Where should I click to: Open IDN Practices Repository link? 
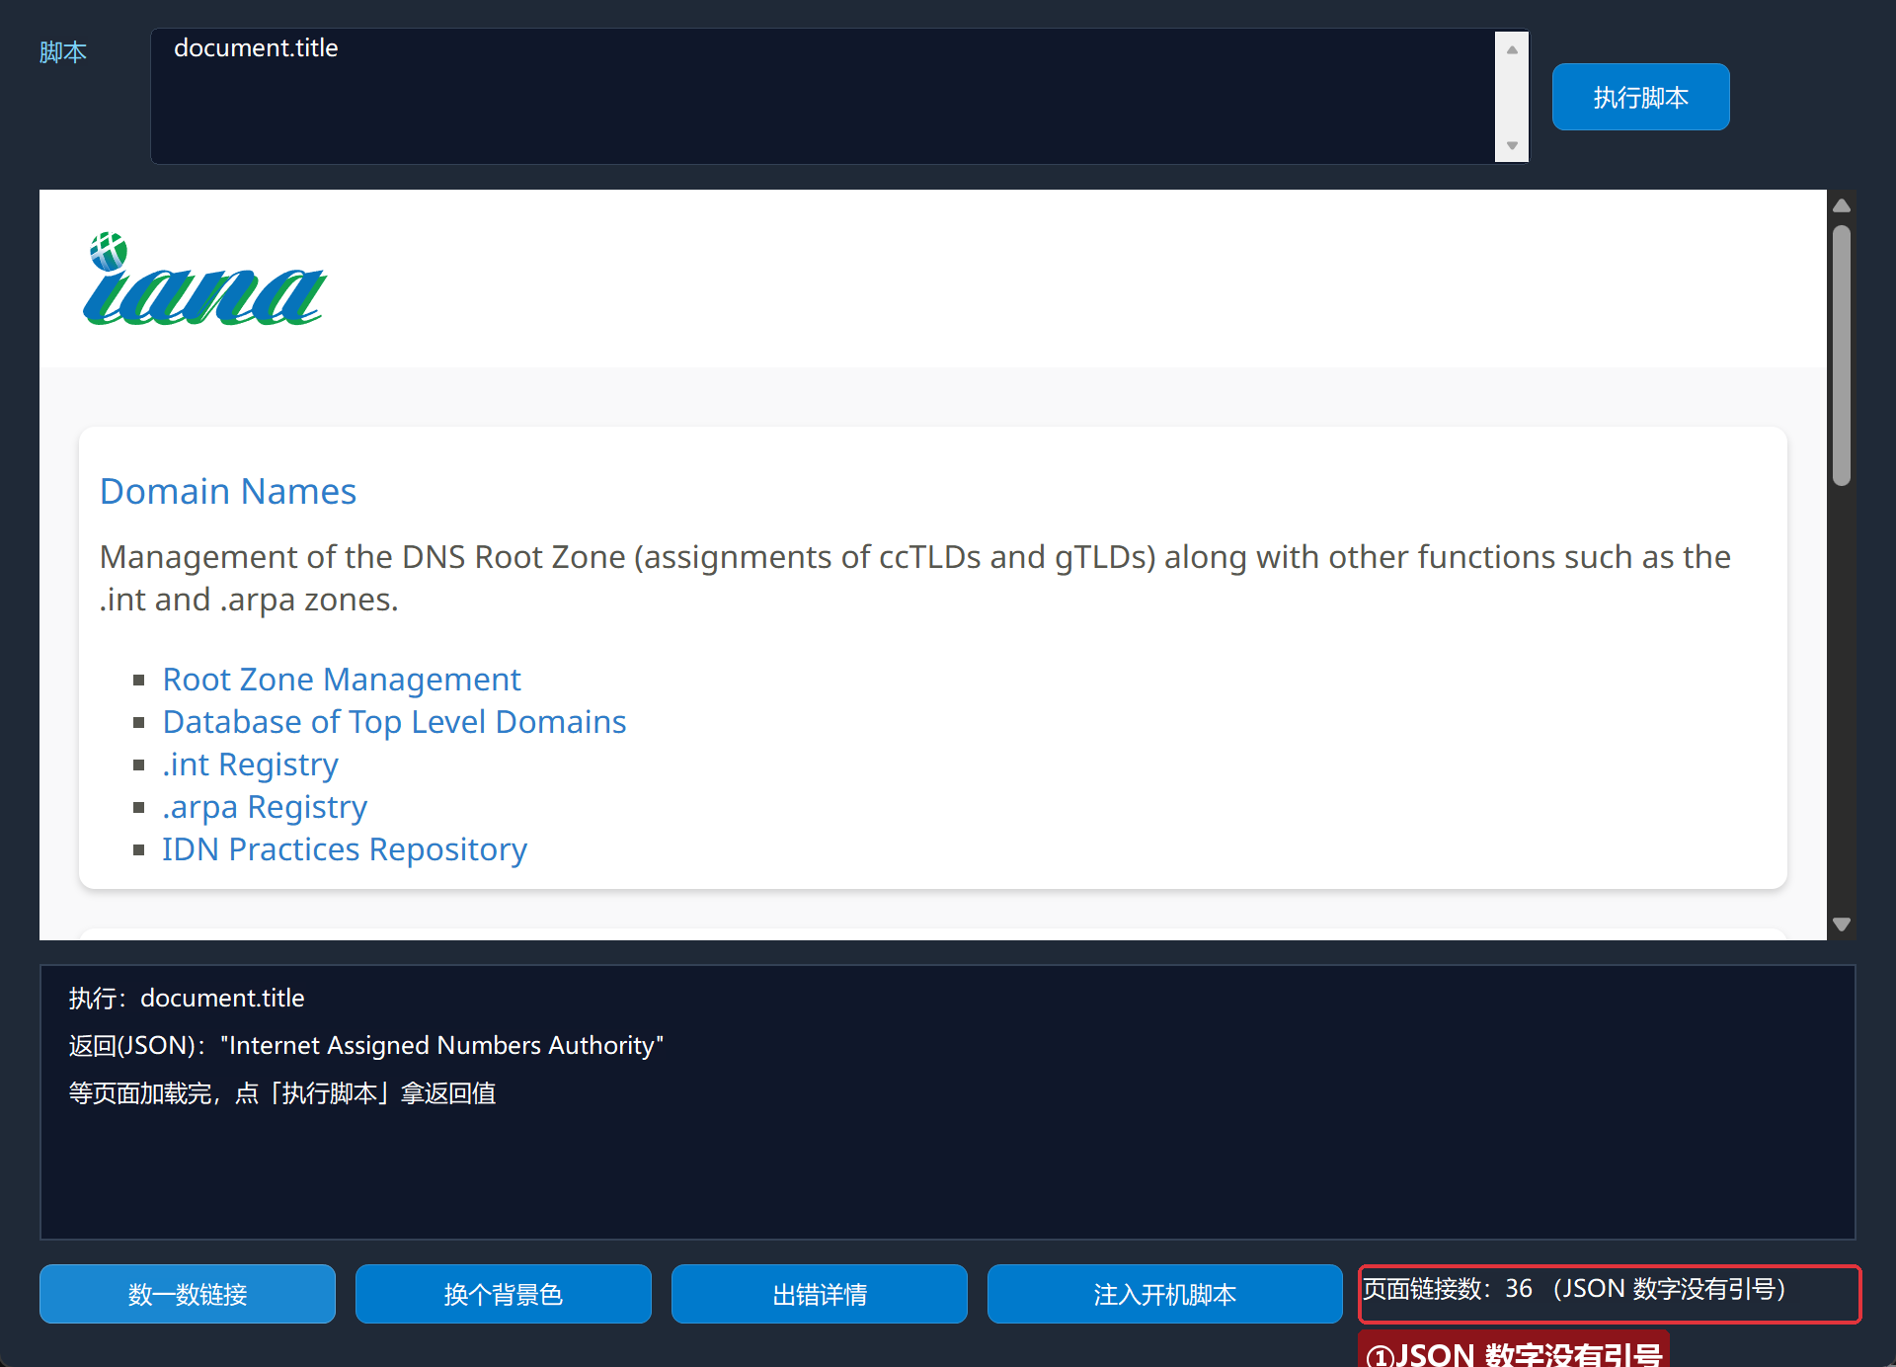pyautogui.click(x=345, y=849)
